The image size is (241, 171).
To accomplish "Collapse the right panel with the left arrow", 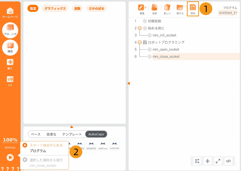I will (x=129, y=83).
